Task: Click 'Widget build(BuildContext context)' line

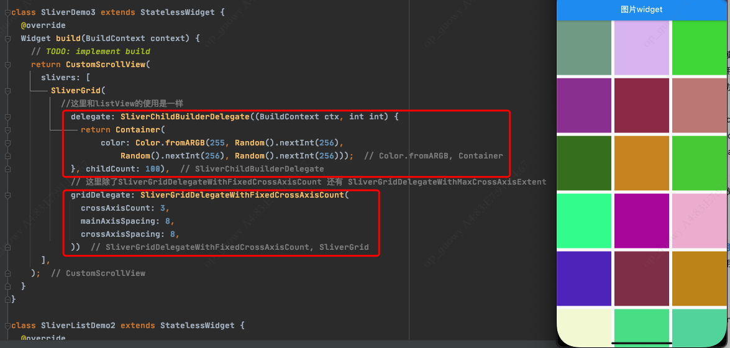Action: point(111,38)
